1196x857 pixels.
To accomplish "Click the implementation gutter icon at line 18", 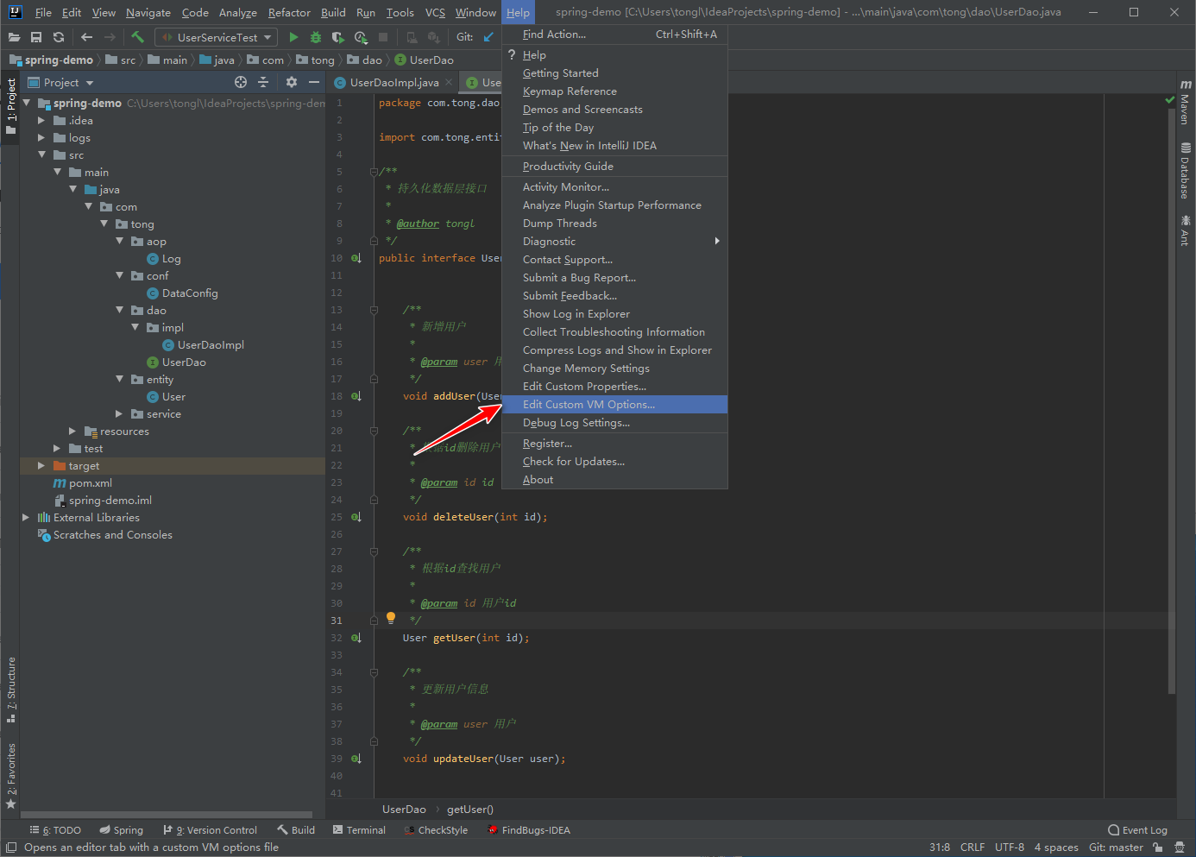I will pos(356,396).
